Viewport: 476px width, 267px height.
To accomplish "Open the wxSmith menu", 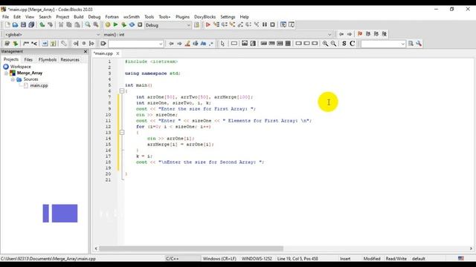I will [x=132, y=17].
